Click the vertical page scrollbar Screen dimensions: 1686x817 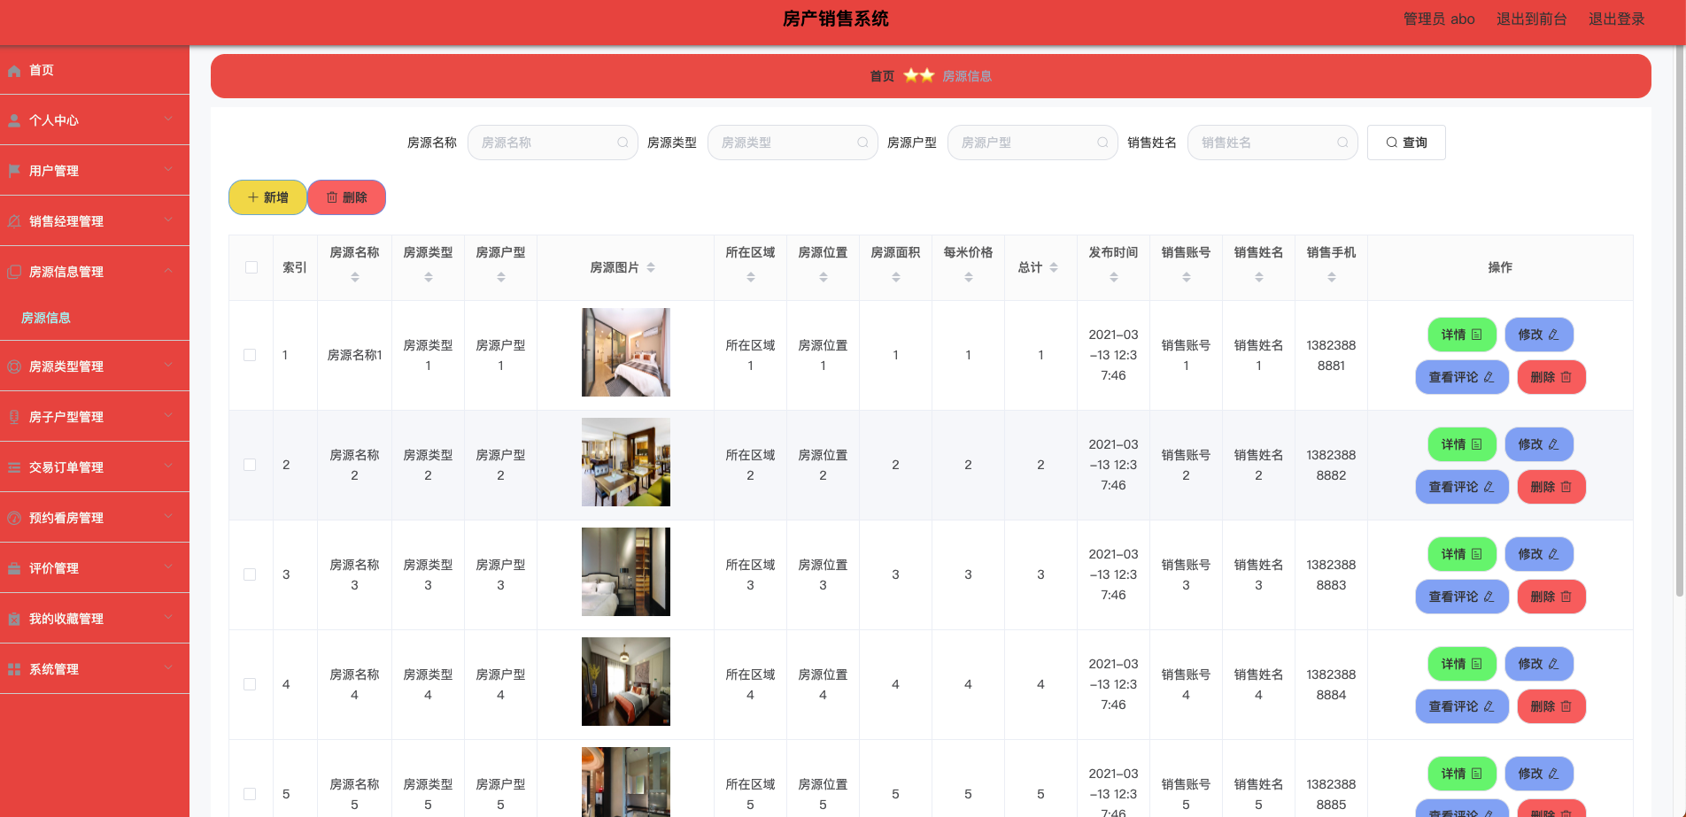pos(1680,319)
